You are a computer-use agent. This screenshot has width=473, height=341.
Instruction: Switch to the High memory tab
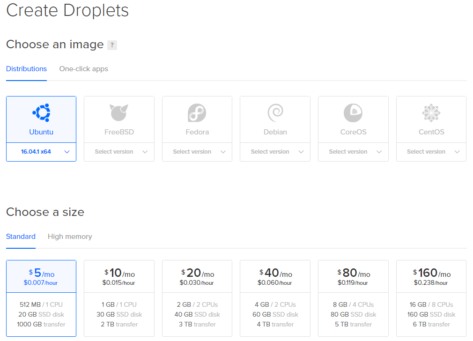point(70,237)
